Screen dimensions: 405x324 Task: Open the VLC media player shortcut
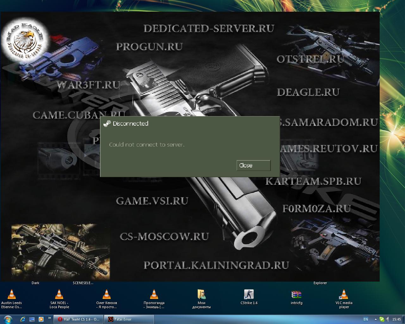[x=344, y=295]
